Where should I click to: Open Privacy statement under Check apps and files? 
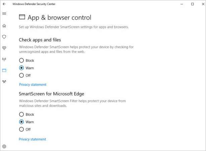33,85
